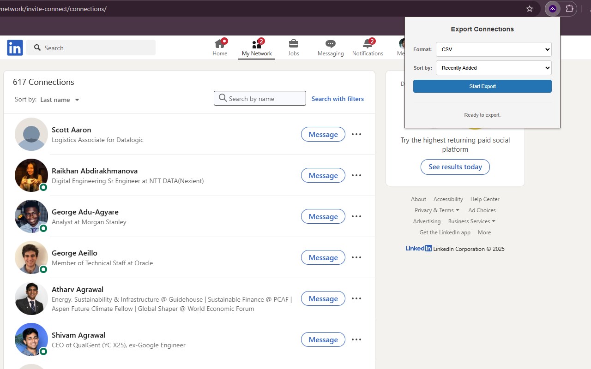Focus the Search by name field

(x=260, y=98)
